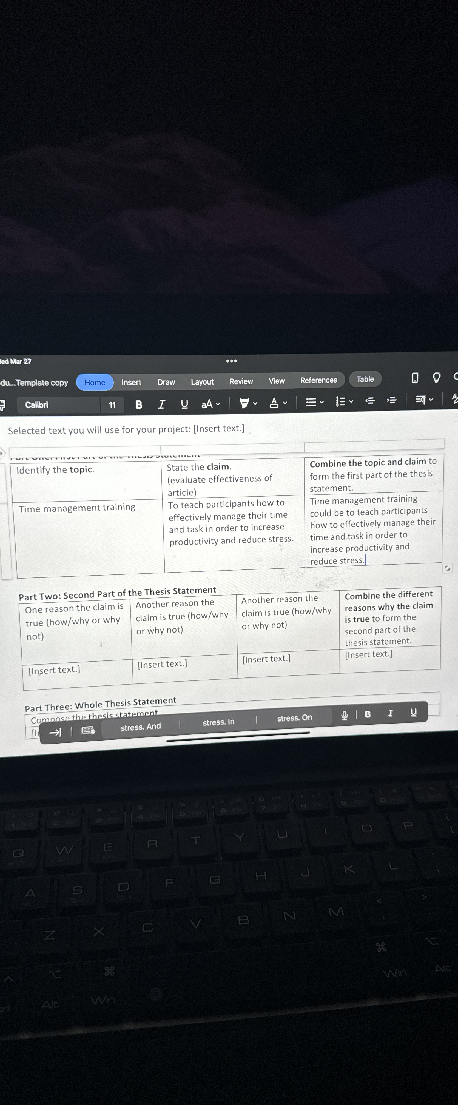Apply bulleted list formatting

312,402
